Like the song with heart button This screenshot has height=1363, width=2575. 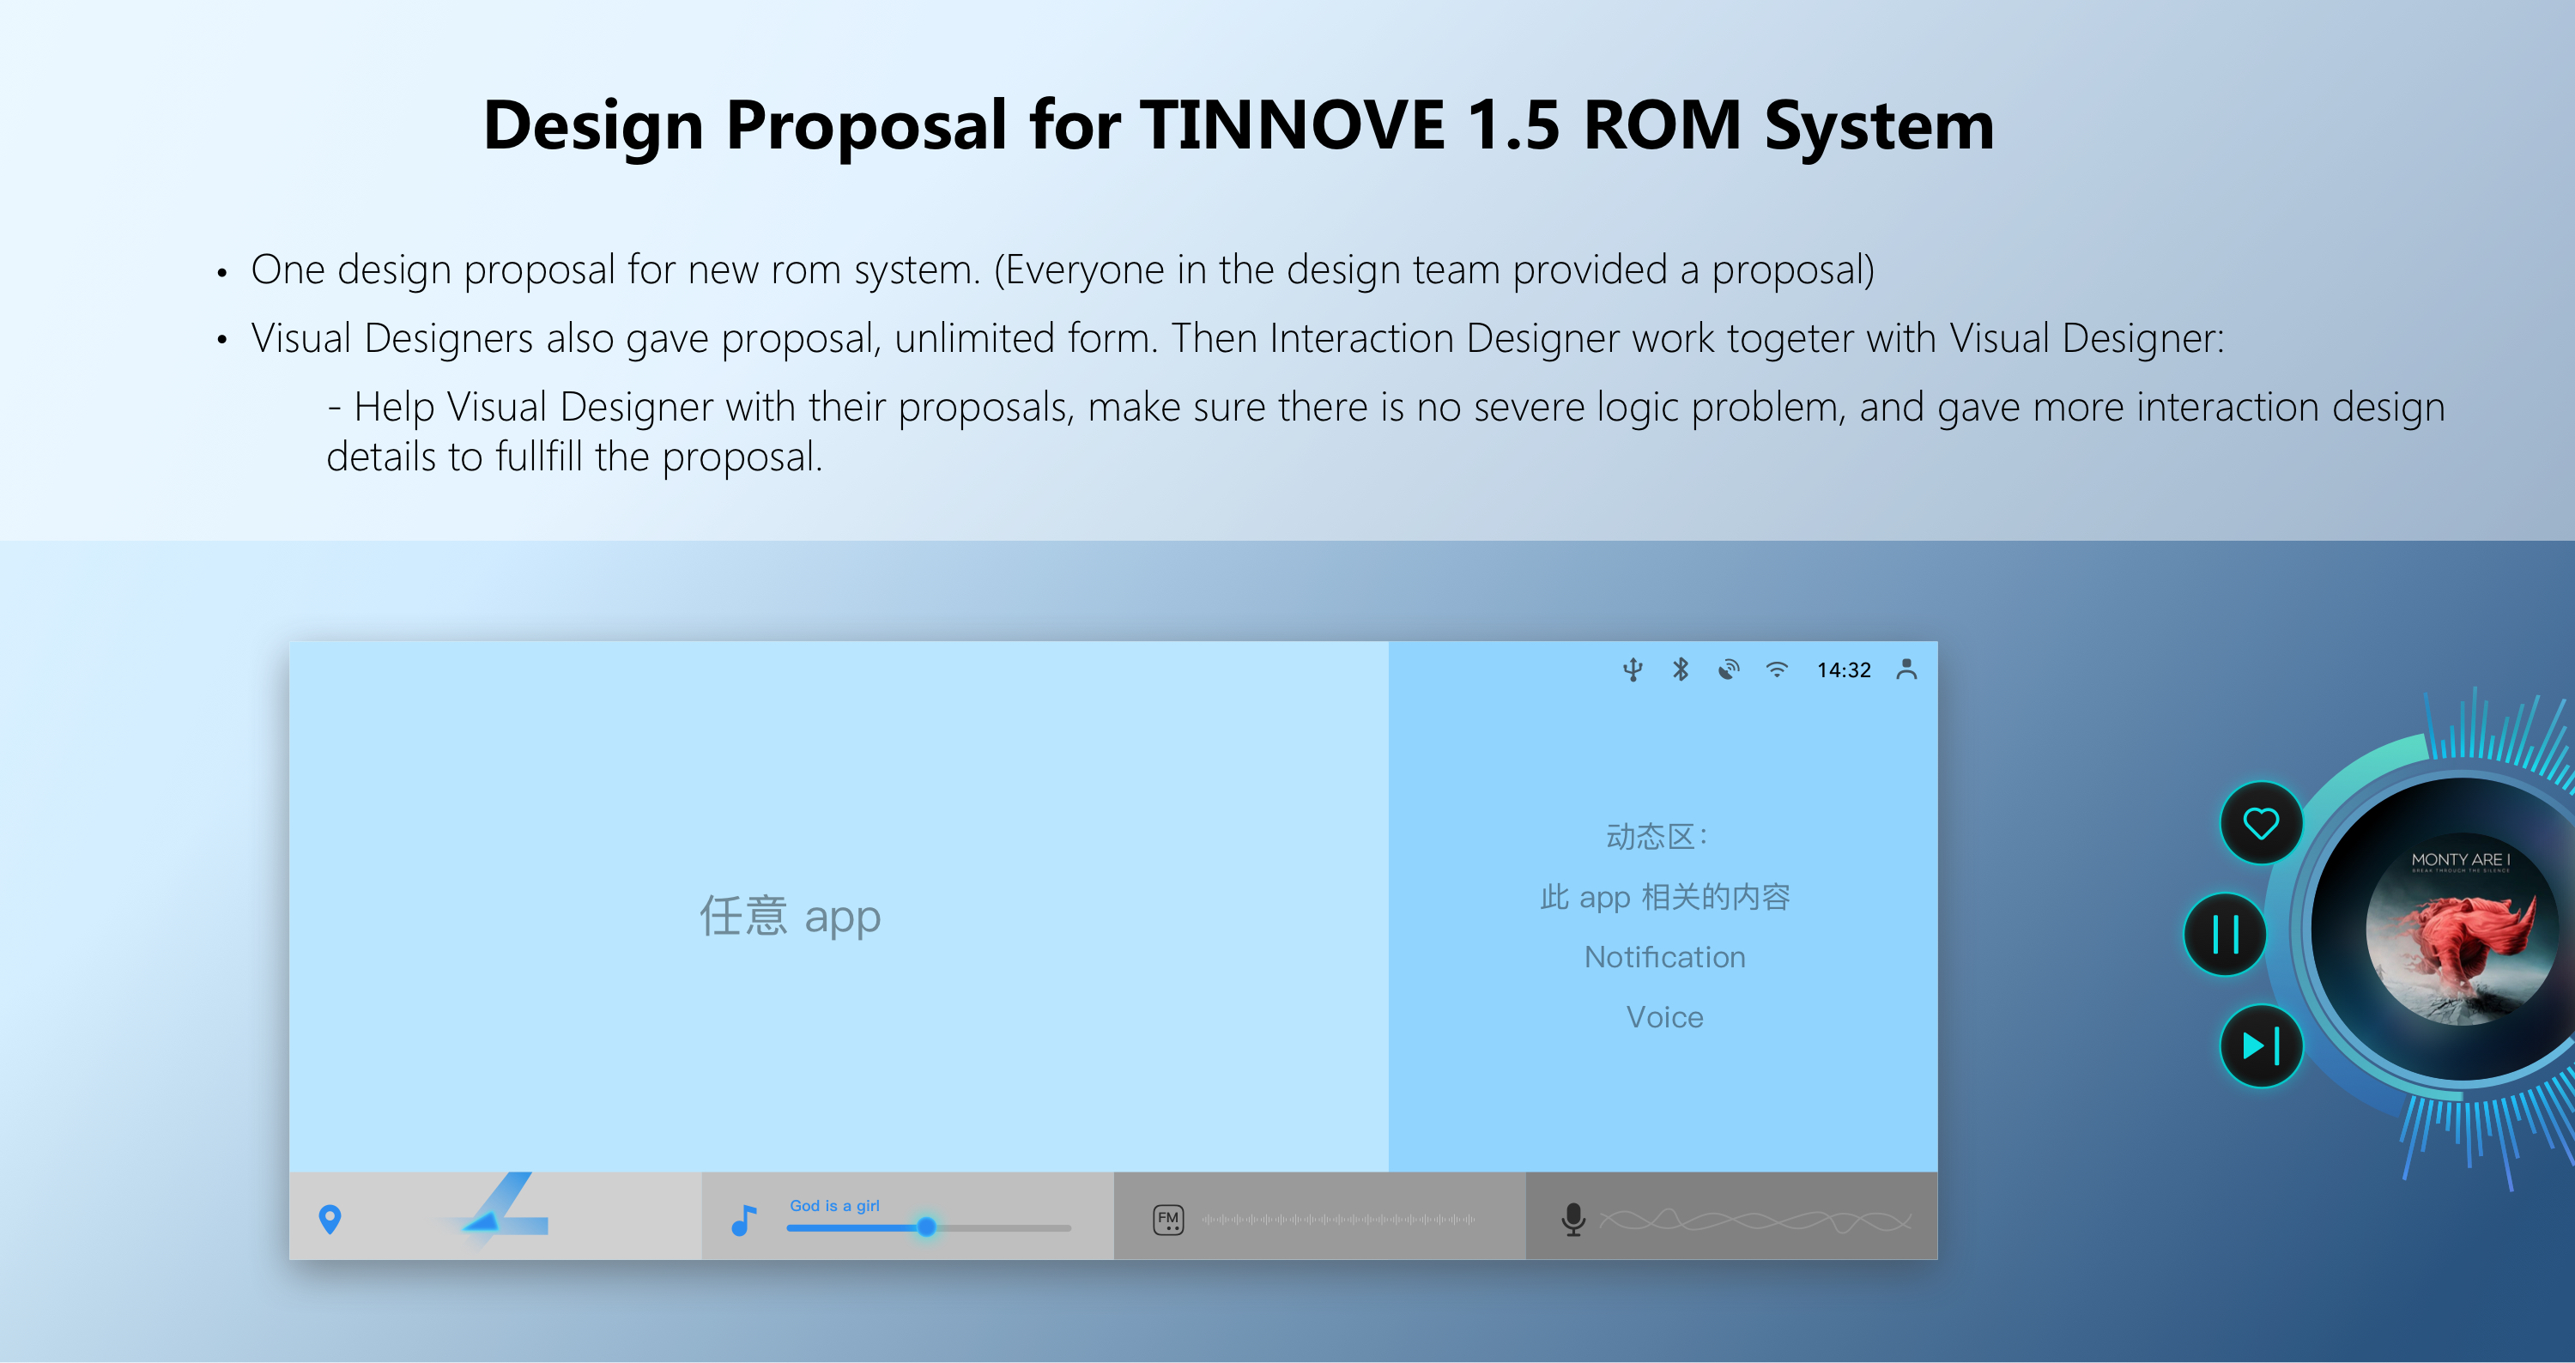pyautogui.click(x=2261, y=823)
